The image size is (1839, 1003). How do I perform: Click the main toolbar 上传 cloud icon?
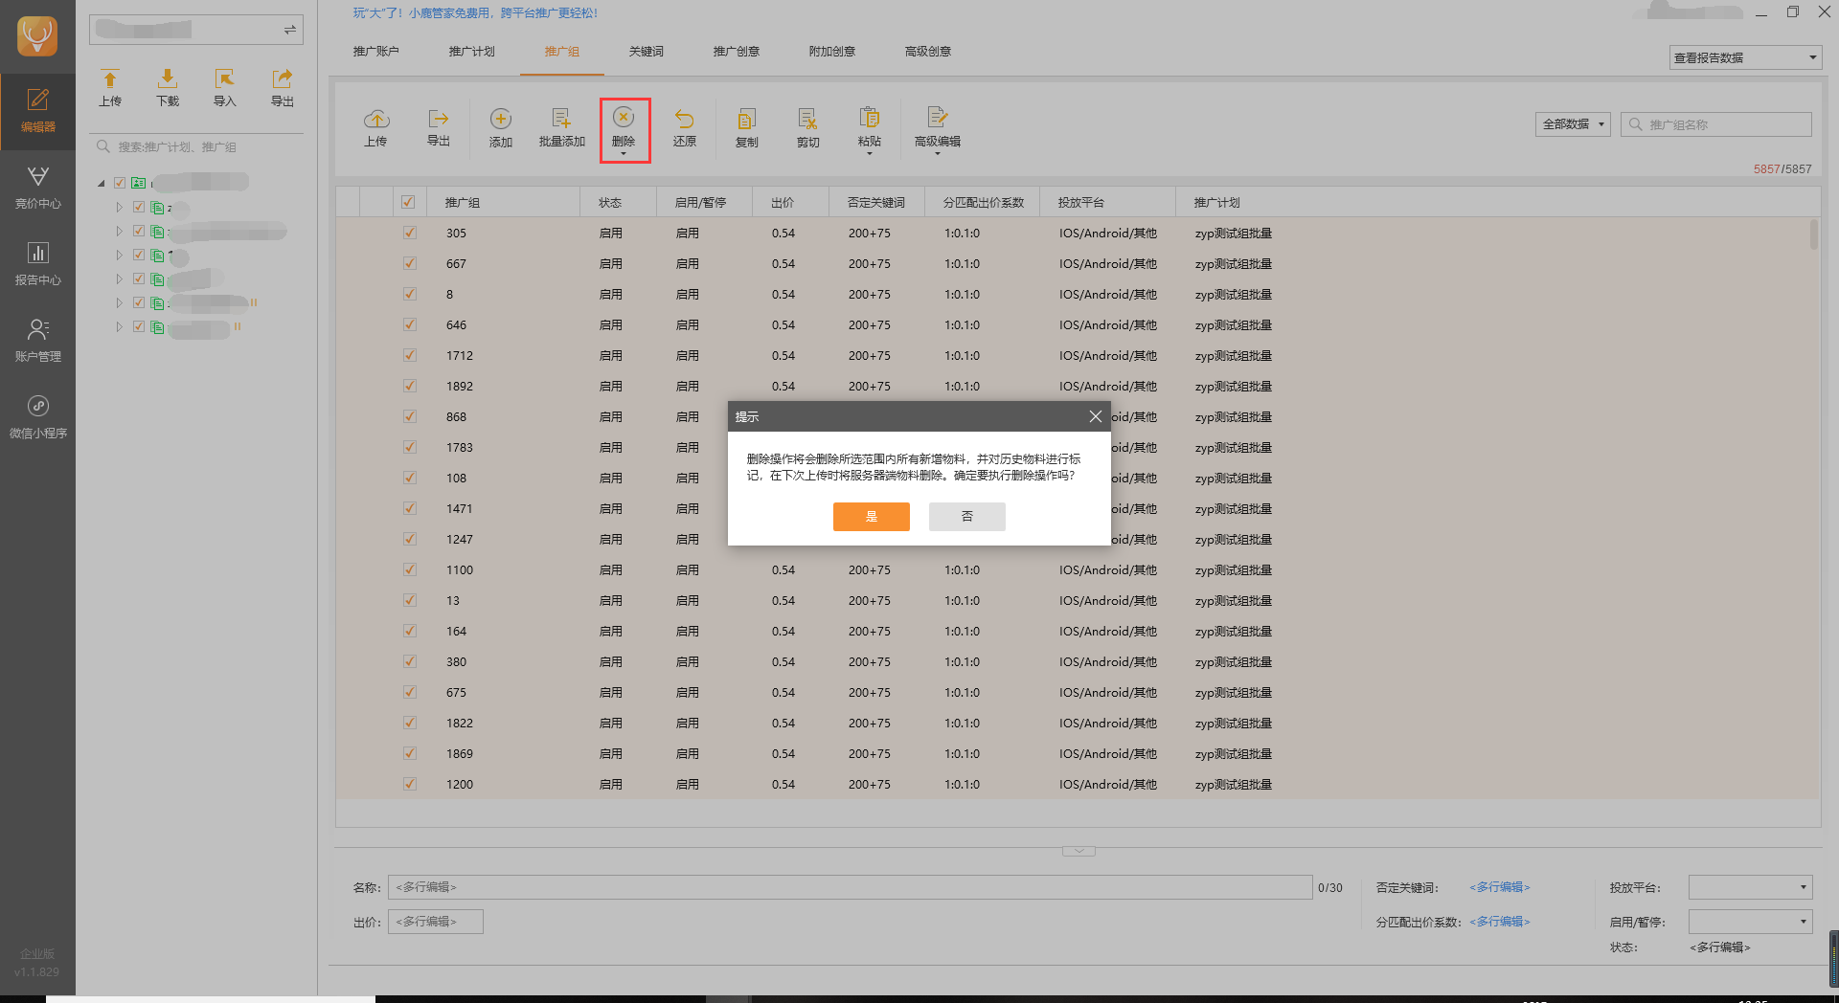point(376,119)
